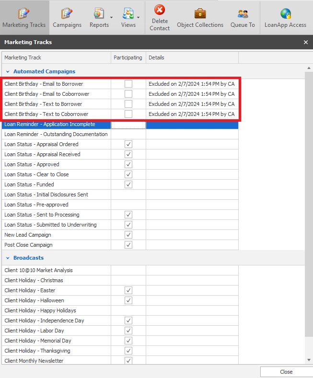
Task: Collapse the Broadcasts group
Action: (8, 258)
